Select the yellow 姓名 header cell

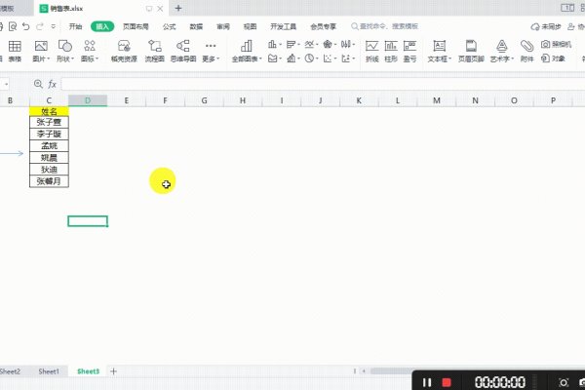49,111
